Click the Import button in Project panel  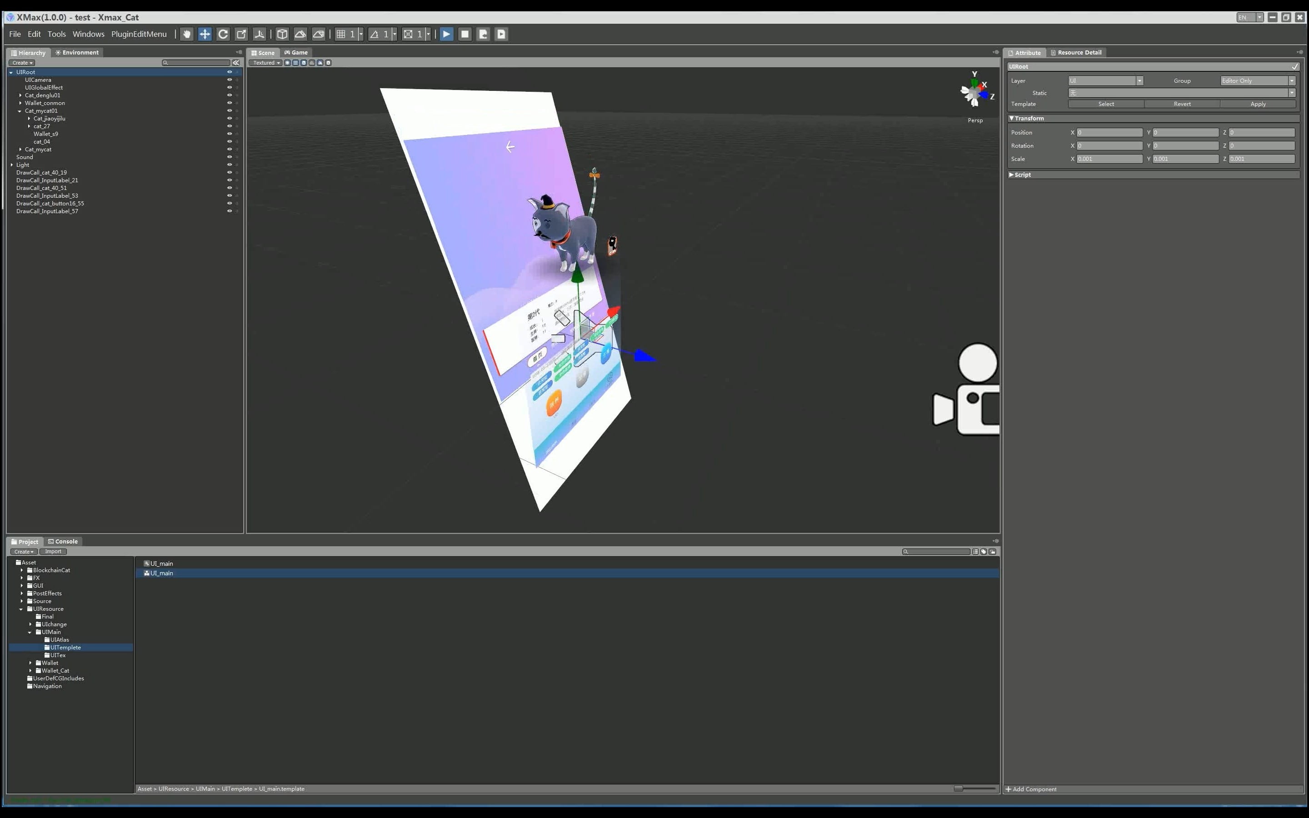pos(53,551)
